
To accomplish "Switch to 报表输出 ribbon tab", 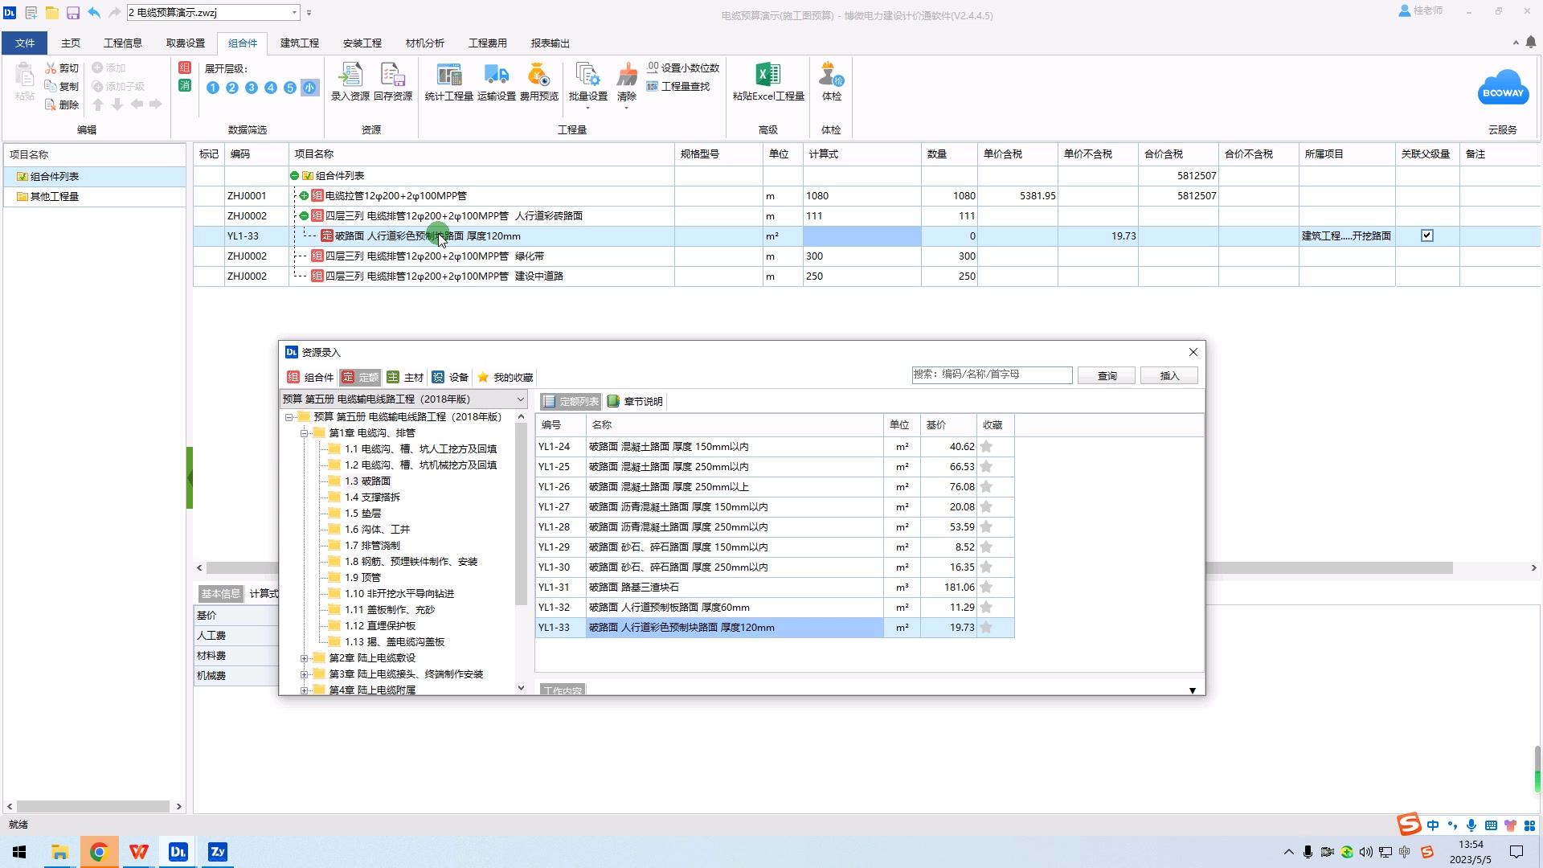I will (x=550, y=43).
